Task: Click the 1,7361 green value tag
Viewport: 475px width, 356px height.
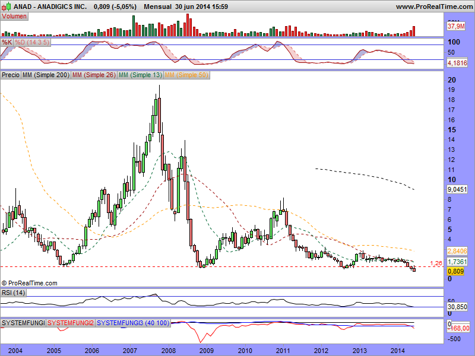Action: [x=457, y=262]
